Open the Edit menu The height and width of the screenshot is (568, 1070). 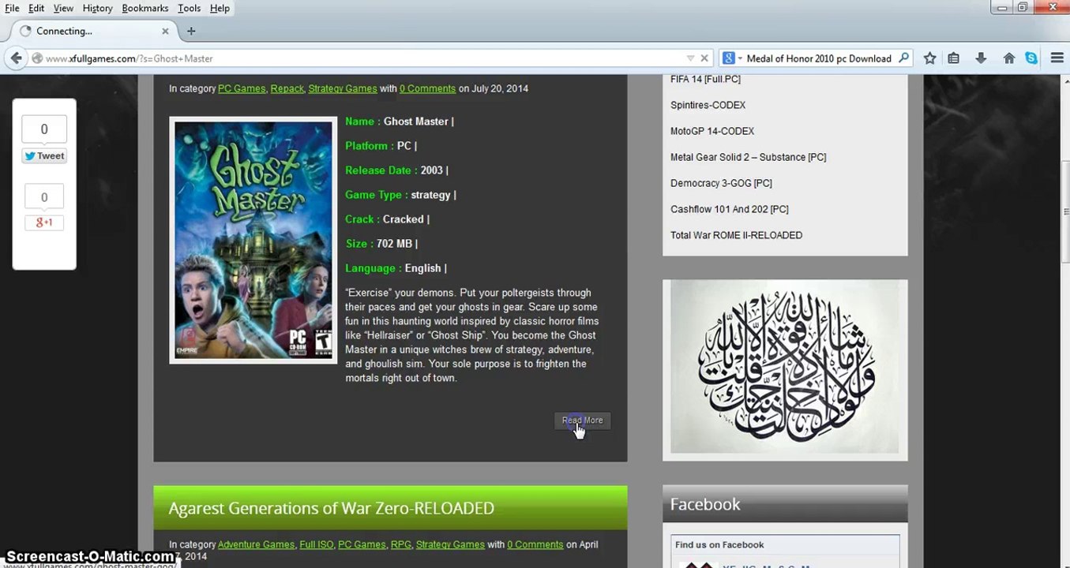36,8
